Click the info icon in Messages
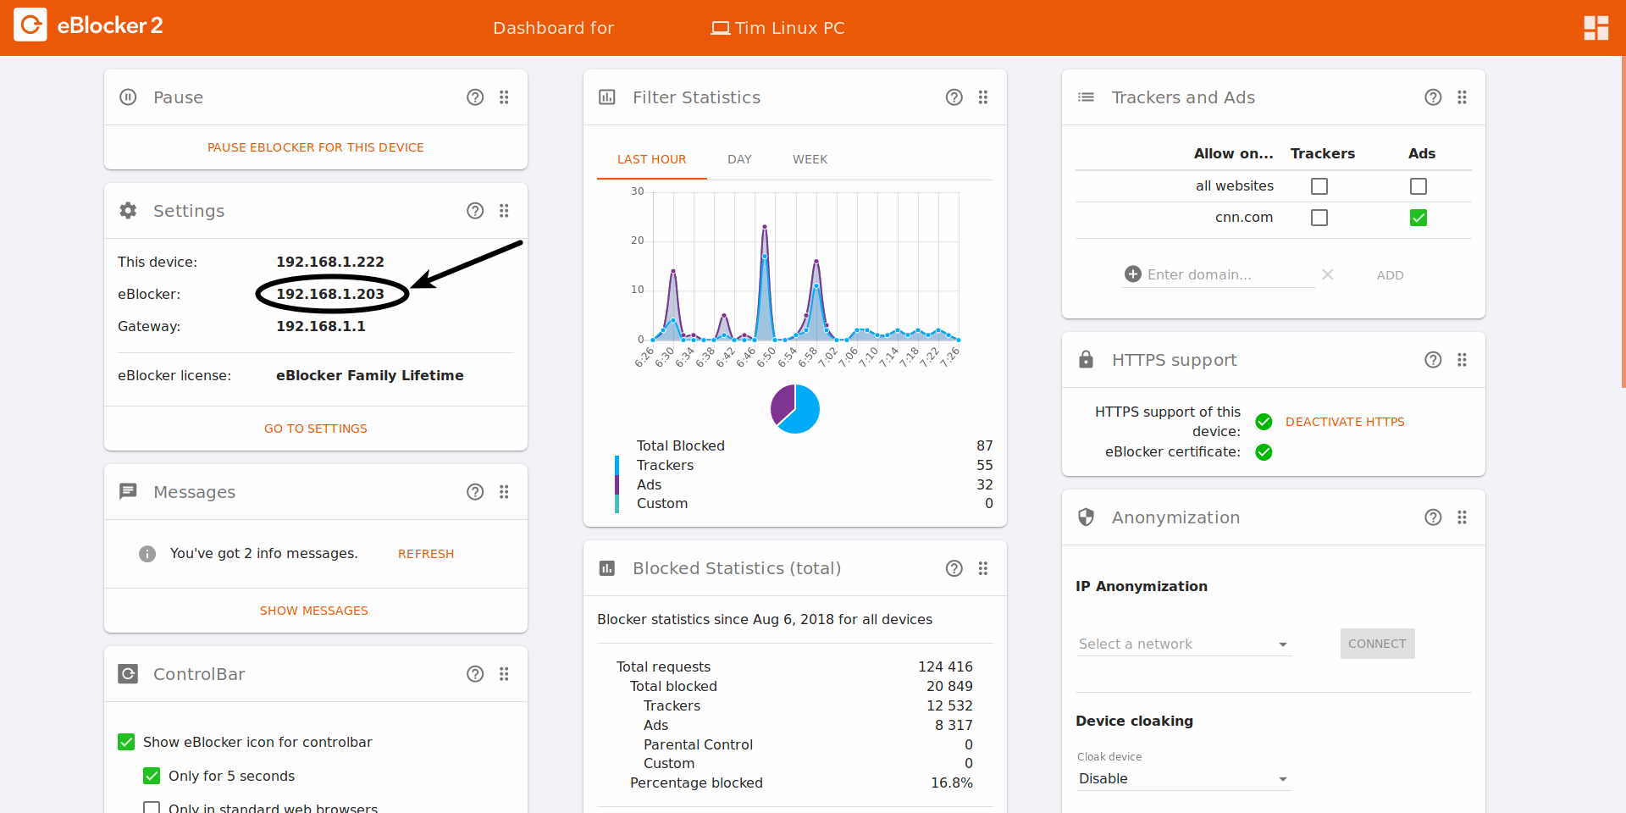 [147, 554]
